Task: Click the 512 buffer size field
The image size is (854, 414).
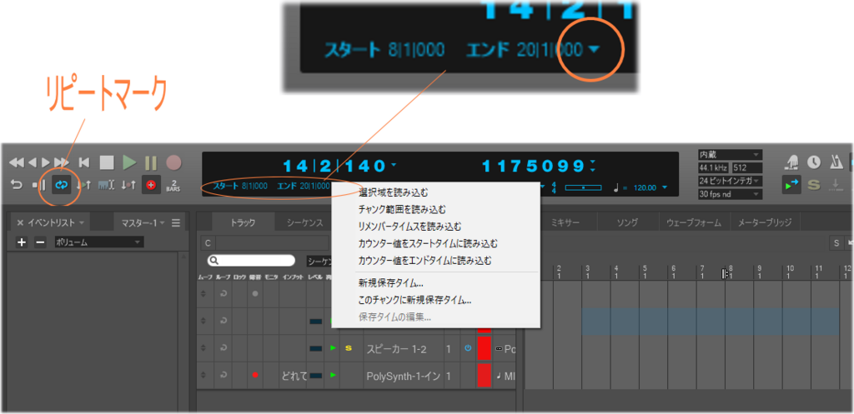Action: pos(746,167)
